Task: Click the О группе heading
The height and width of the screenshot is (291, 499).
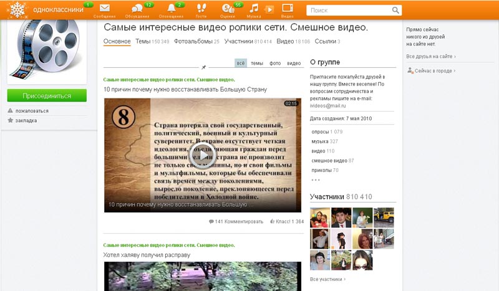Action: click(325, 62)
